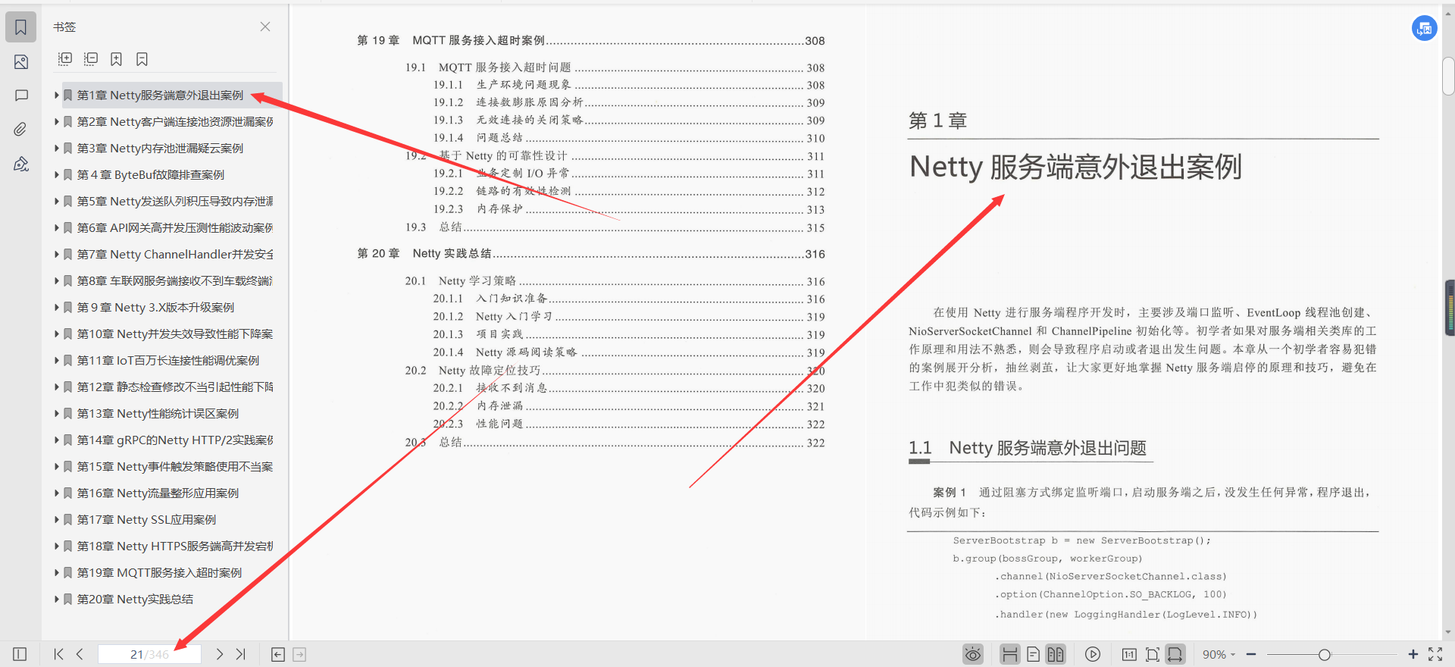This screenshot has height=667, width=1455.
Task: Open bookmark 第20章 Netty实践总结
Action: (x=135, y=600)
